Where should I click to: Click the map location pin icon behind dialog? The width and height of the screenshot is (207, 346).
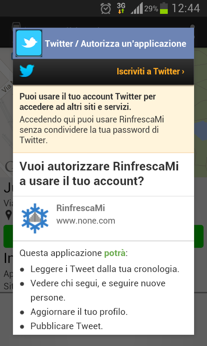click(x=9, y=215)
